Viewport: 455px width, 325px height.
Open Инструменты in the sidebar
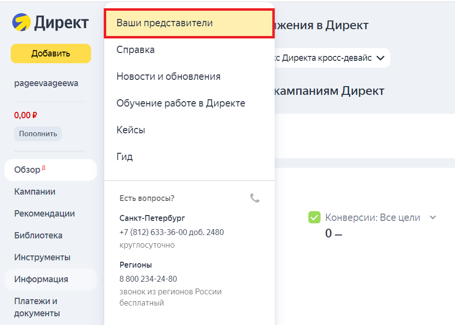point(42,257)
